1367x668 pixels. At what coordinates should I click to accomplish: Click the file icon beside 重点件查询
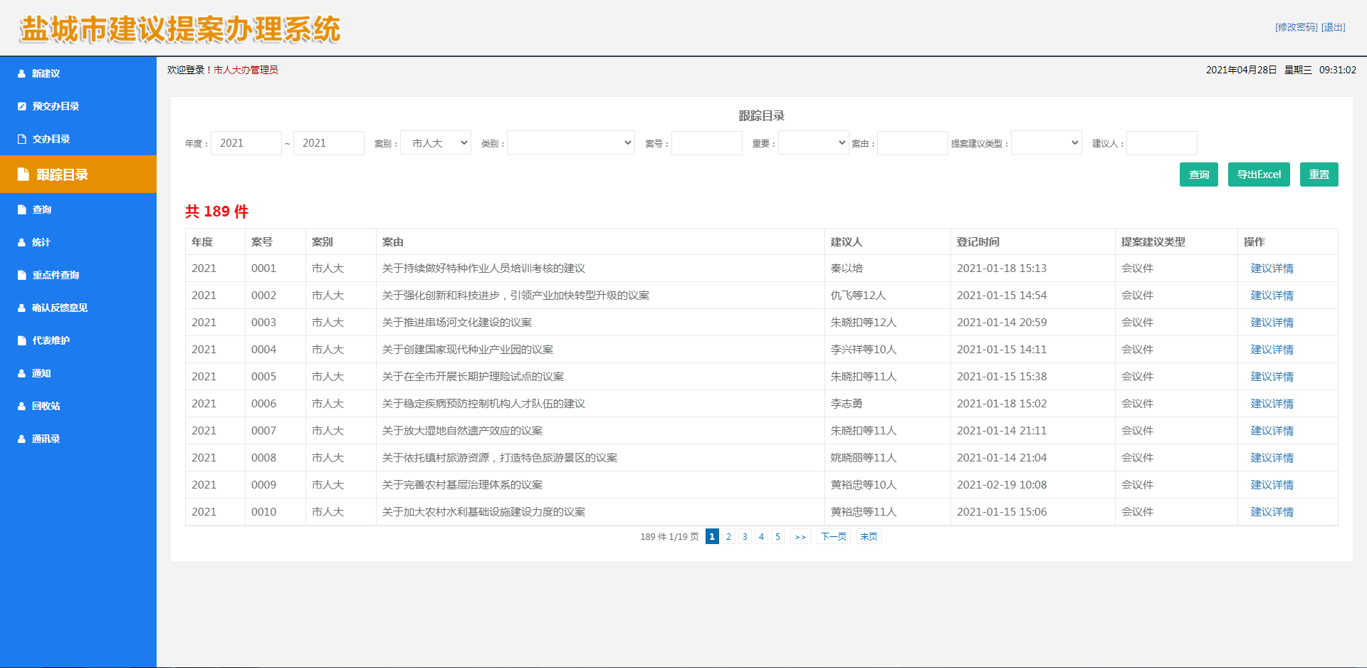pos(22,275)
